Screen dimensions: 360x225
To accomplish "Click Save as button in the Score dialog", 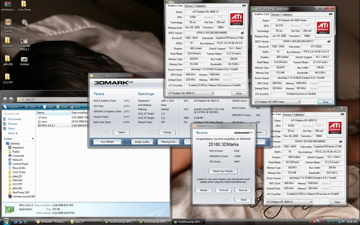I will 244,190.
